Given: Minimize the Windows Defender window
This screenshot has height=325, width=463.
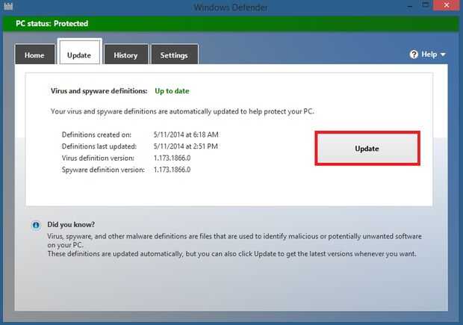Looking at the screenshot, I should (x=410, y=6).
